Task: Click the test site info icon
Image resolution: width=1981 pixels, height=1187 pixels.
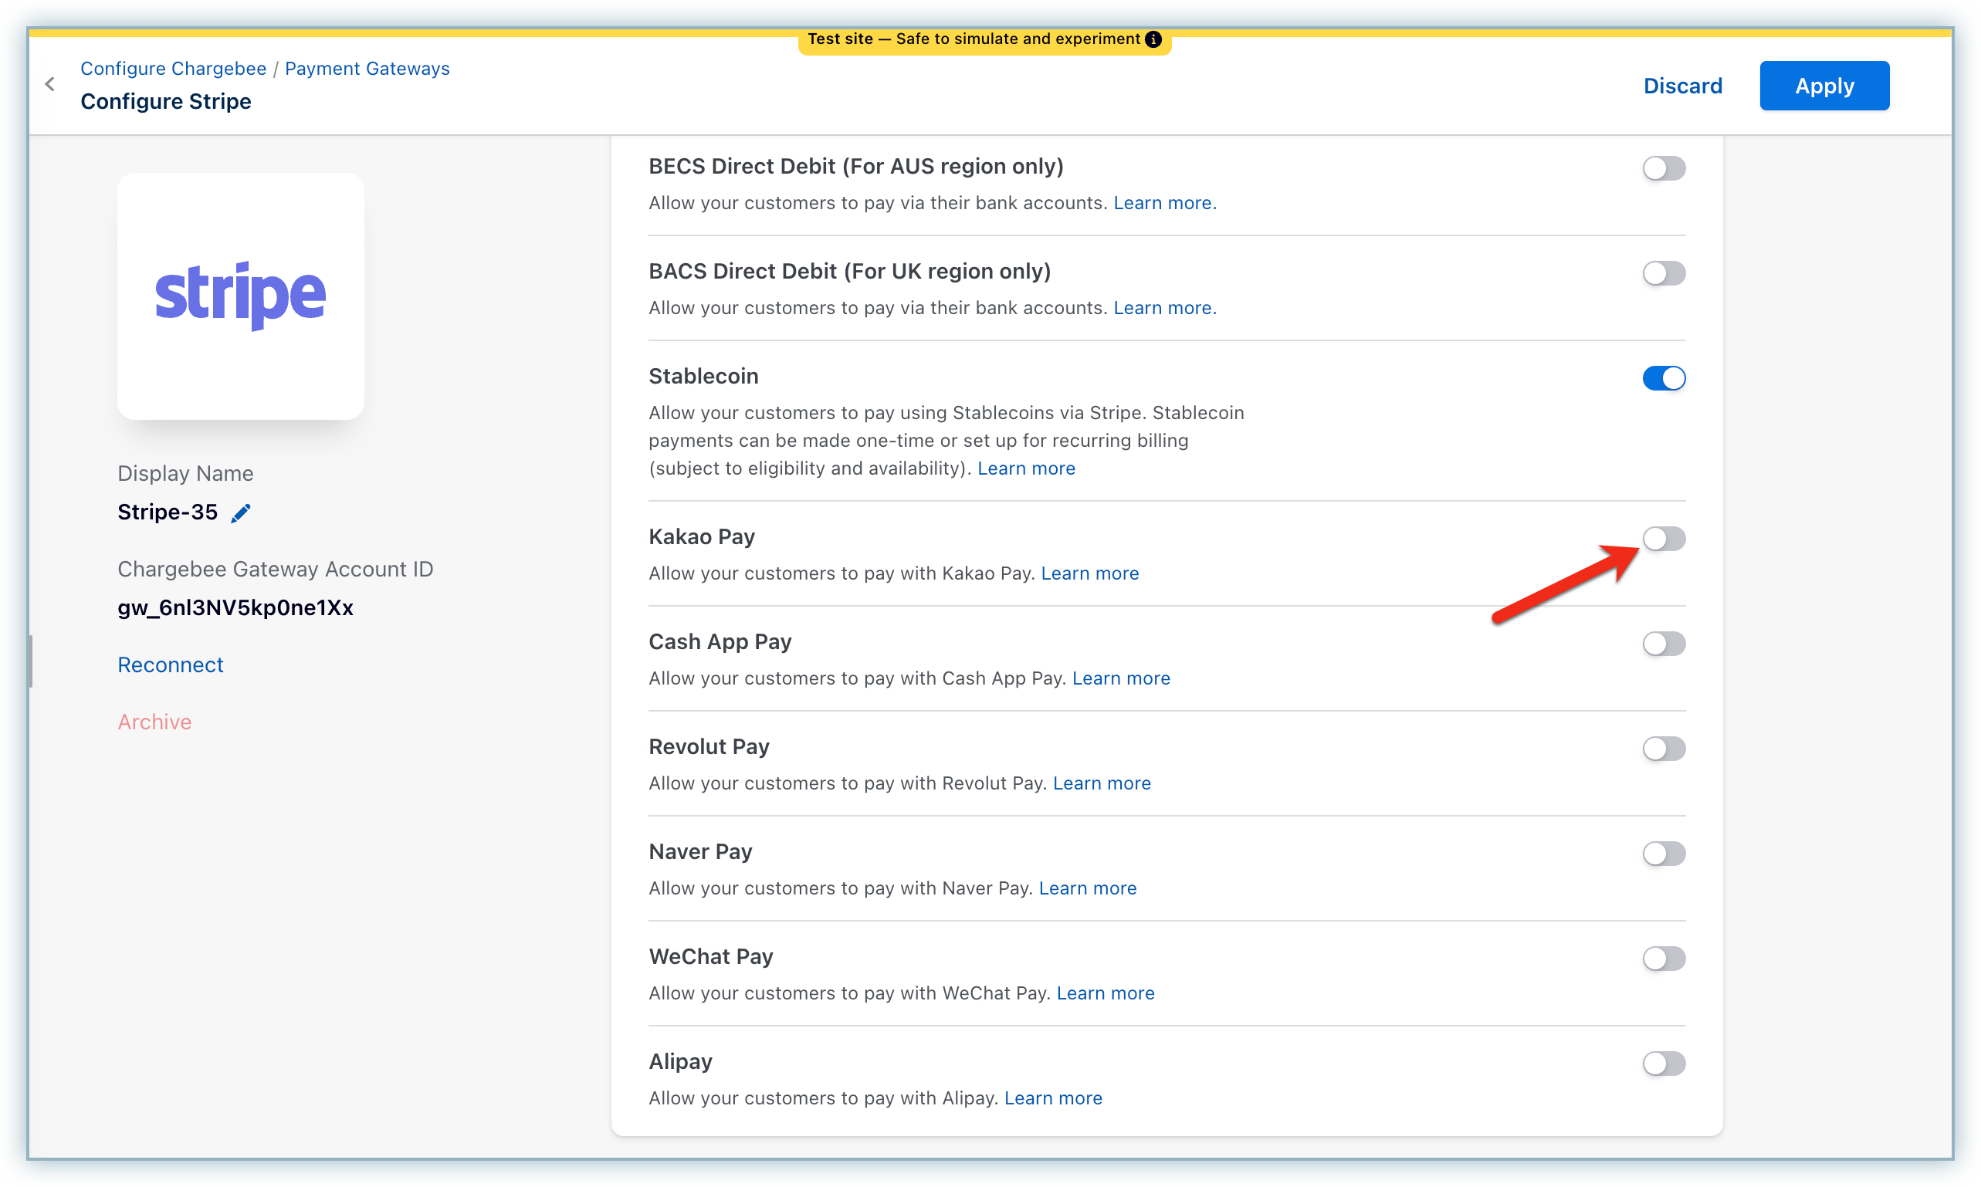Action: click(x=1153, y=39)
